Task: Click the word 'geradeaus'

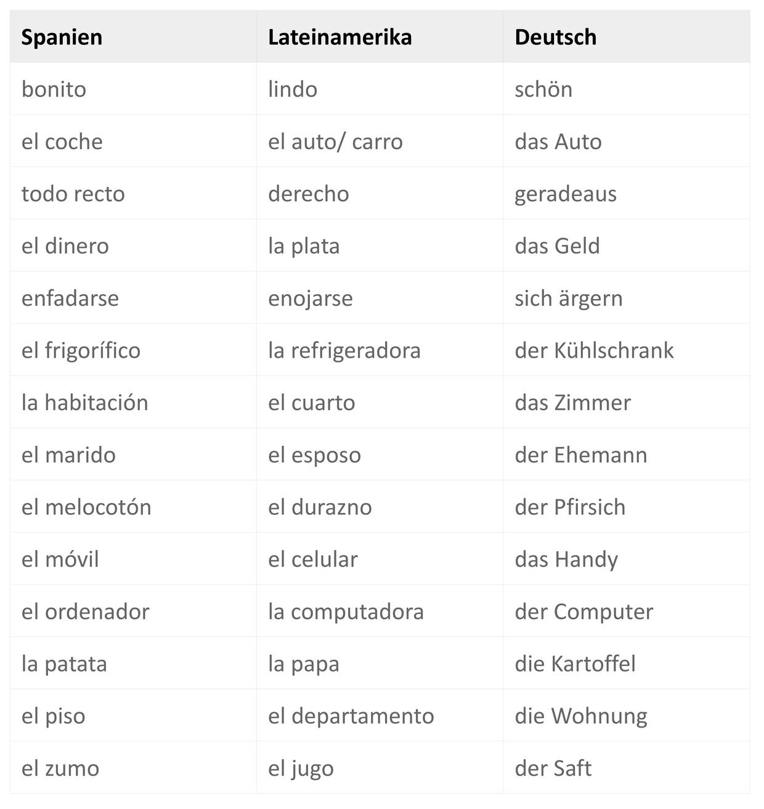Action: coord(565,194)
